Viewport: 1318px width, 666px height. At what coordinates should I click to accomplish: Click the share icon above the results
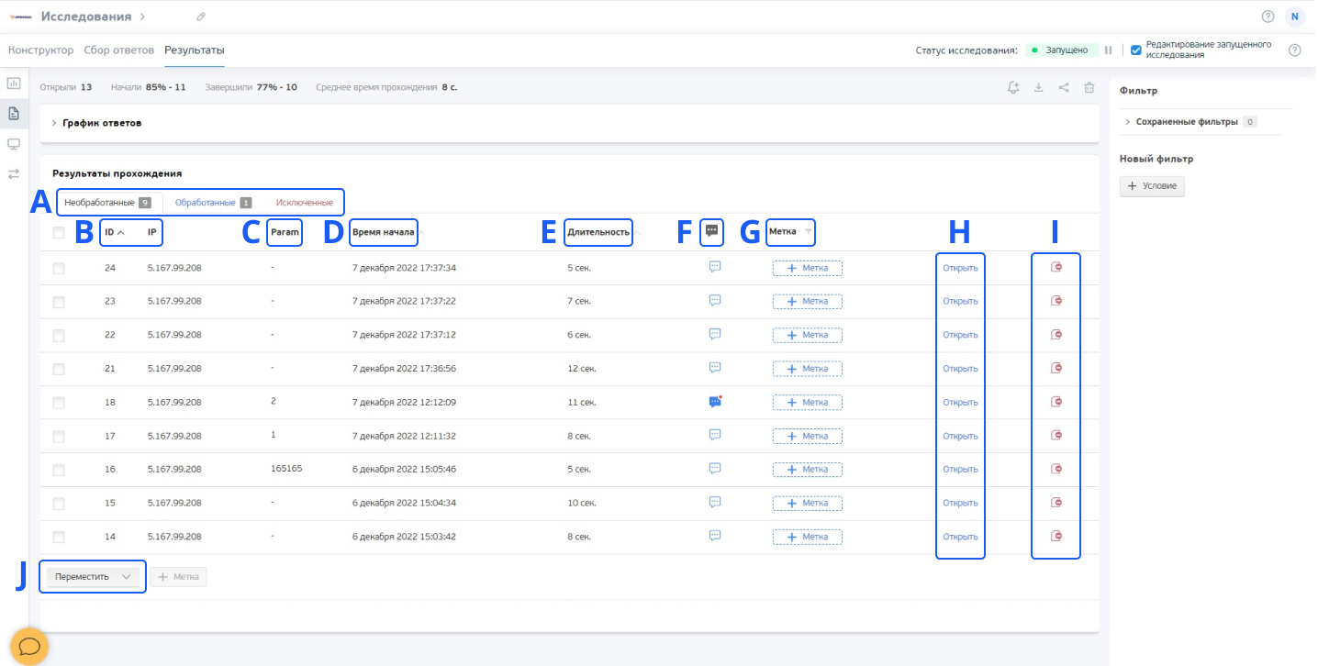(x=1064, y=88)
